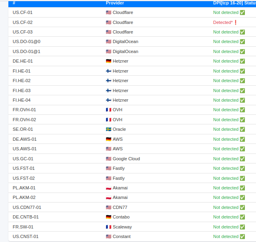Click the green check mark in the US.GC-01 row
Screen dimensions: 256x242
242,159
